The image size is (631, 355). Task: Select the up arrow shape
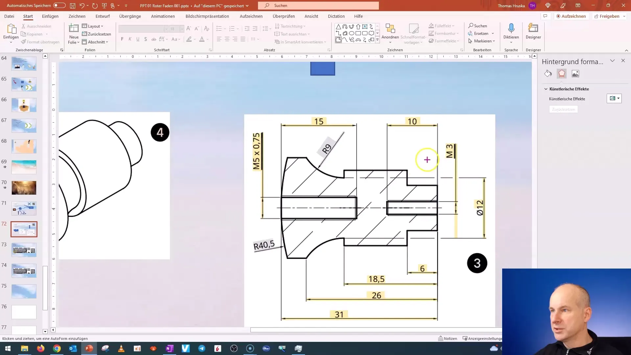point(358,27)
